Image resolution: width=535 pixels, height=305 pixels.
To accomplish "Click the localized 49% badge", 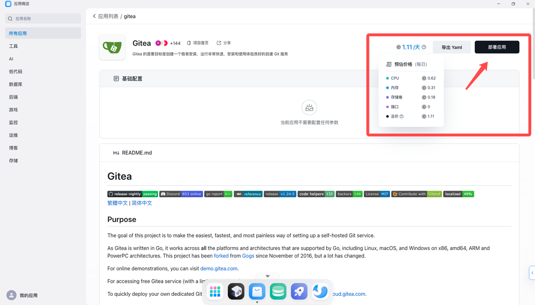I will pos(459,194).
